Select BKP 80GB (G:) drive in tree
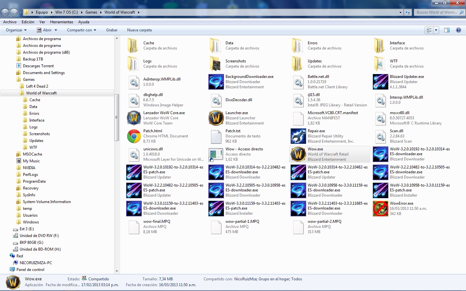This screenshot has width=466, height=291. (x=31, y=242)
